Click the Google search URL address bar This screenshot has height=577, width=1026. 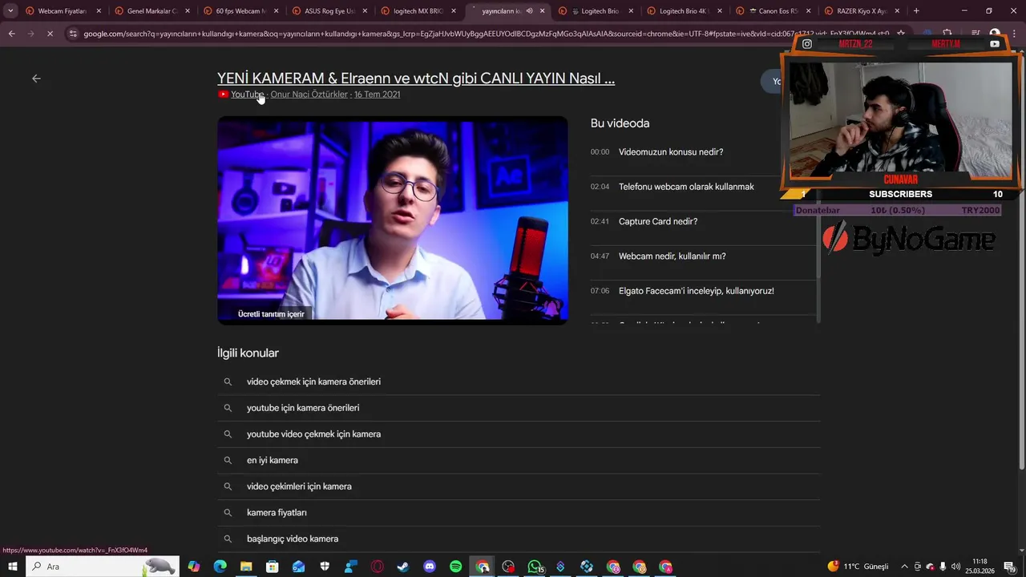(486, 34)
